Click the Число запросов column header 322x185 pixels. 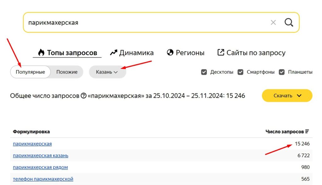point(284,131)
